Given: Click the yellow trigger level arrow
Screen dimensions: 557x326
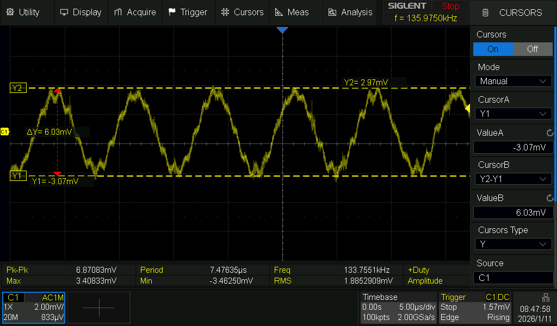Looking at the screenshot, I should point(467,109).
